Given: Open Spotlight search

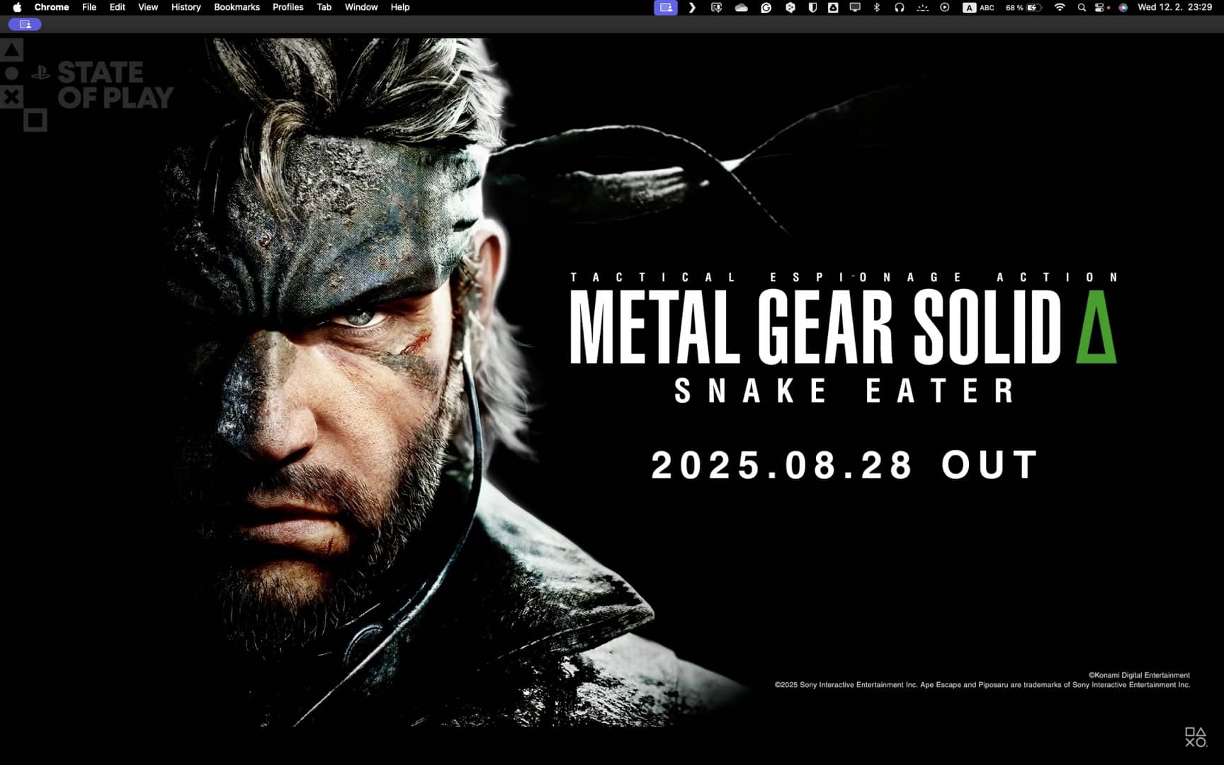Looking at the screenshot, I should (1082, 7).
